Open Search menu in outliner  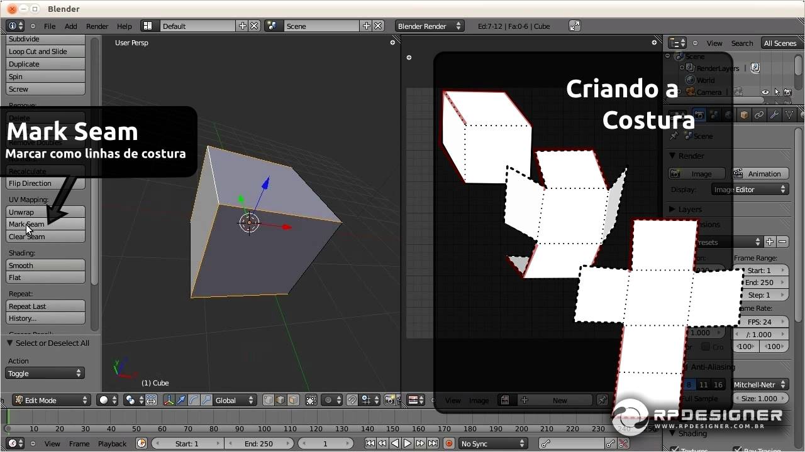click(742, 43)
